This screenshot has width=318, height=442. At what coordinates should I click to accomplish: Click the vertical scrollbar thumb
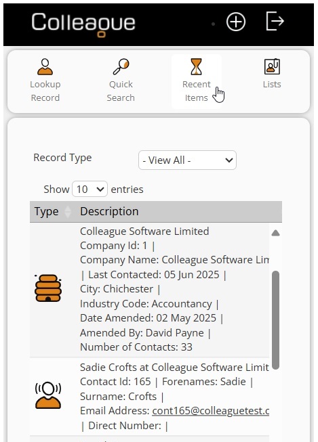pos(276,320)
